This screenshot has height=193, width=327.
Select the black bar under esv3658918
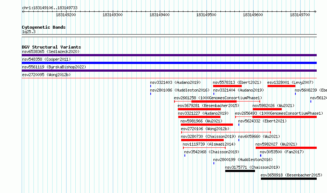click(289, 179)
